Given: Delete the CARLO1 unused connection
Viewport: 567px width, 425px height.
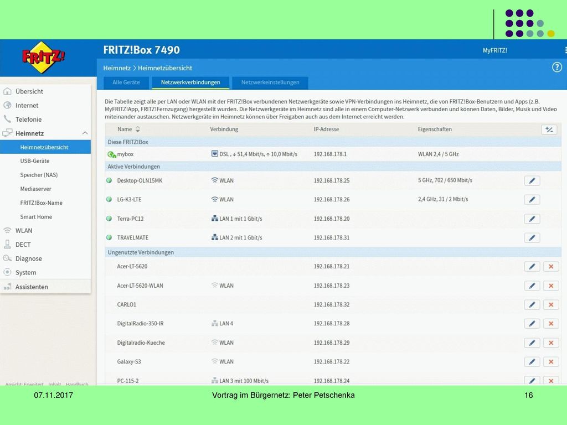Looking at the screenshot, I should (551, 305).
